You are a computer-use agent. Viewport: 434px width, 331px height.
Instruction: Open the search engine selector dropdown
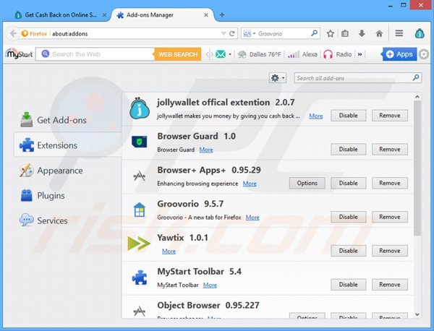pyautogui.click(x=250, y=33)
